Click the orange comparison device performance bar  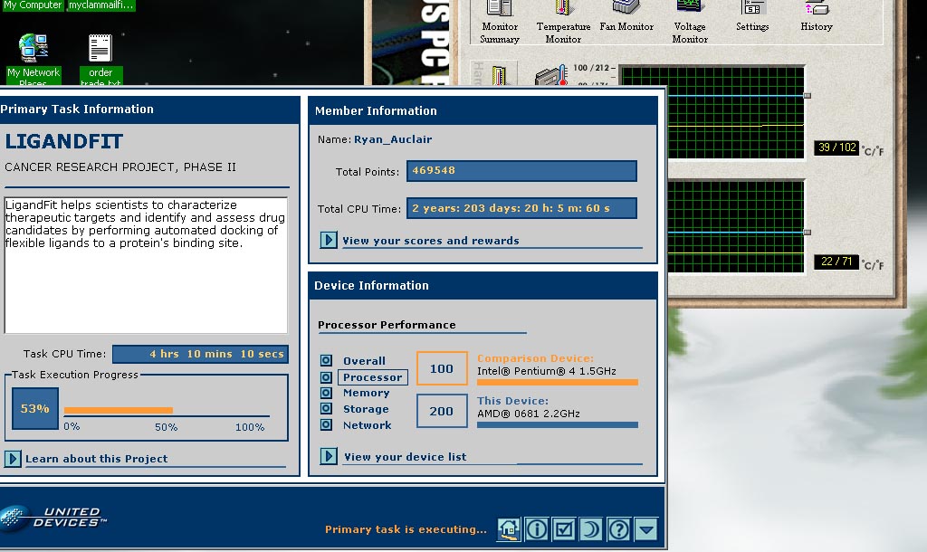click(558, 383)
